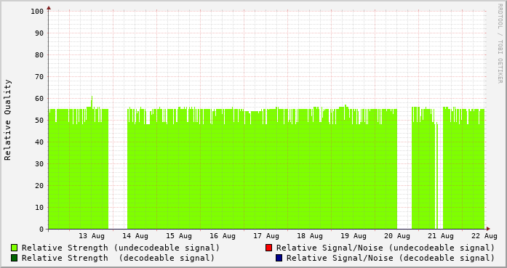Click the 17 Aug date label

coord(266,236)
